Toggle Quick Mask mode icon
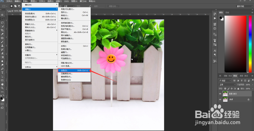Image resolution: width=254 pixels, height=131 pixels. coord(2,104)
